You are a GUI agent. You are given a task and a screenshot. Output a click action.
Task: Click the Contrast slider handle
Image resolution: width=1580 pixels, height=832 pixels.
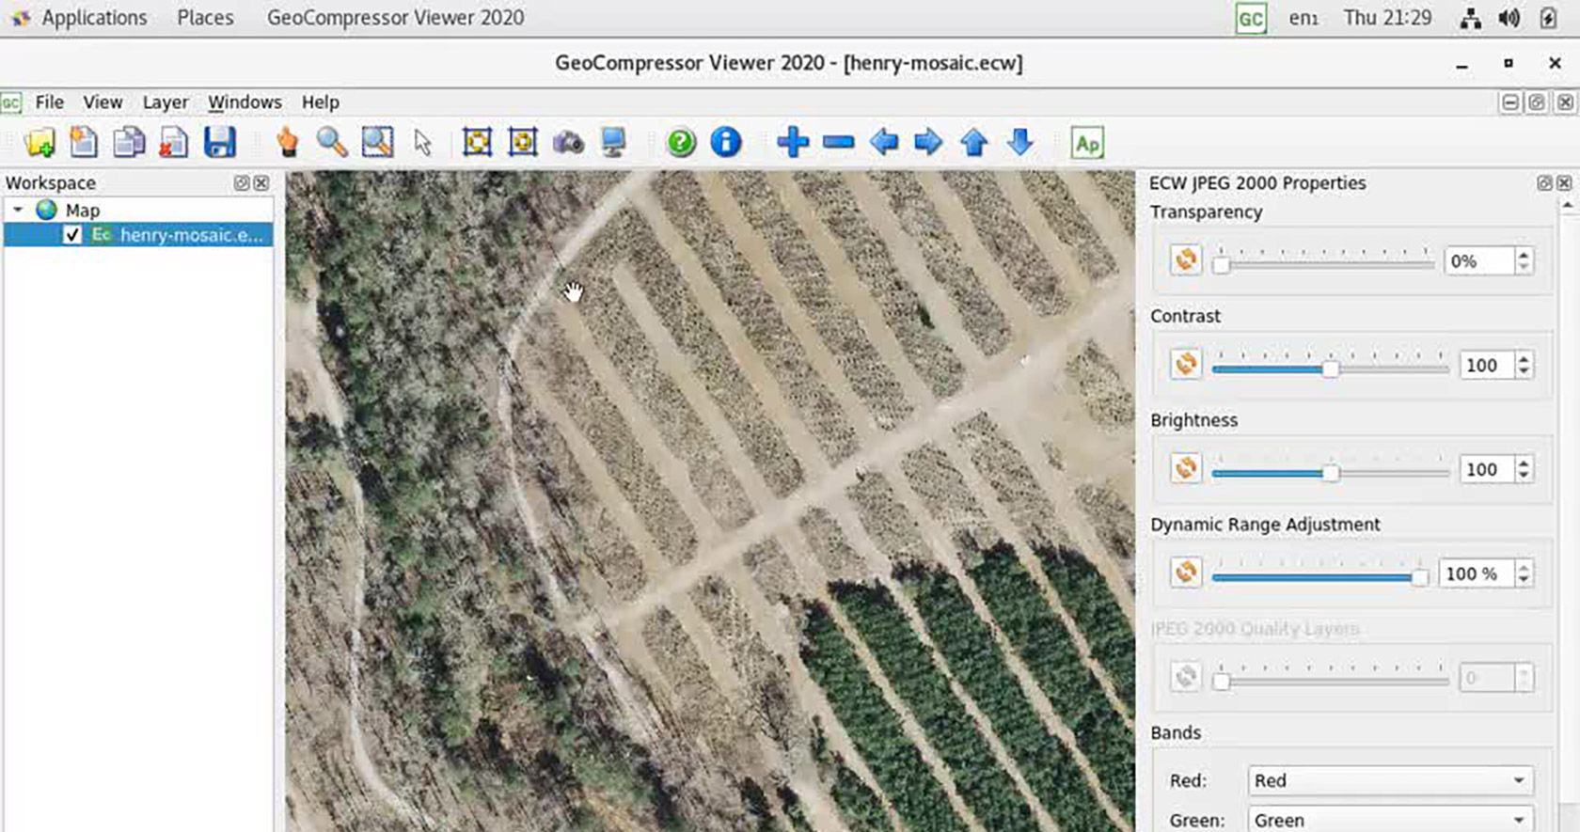(1330, 369)
